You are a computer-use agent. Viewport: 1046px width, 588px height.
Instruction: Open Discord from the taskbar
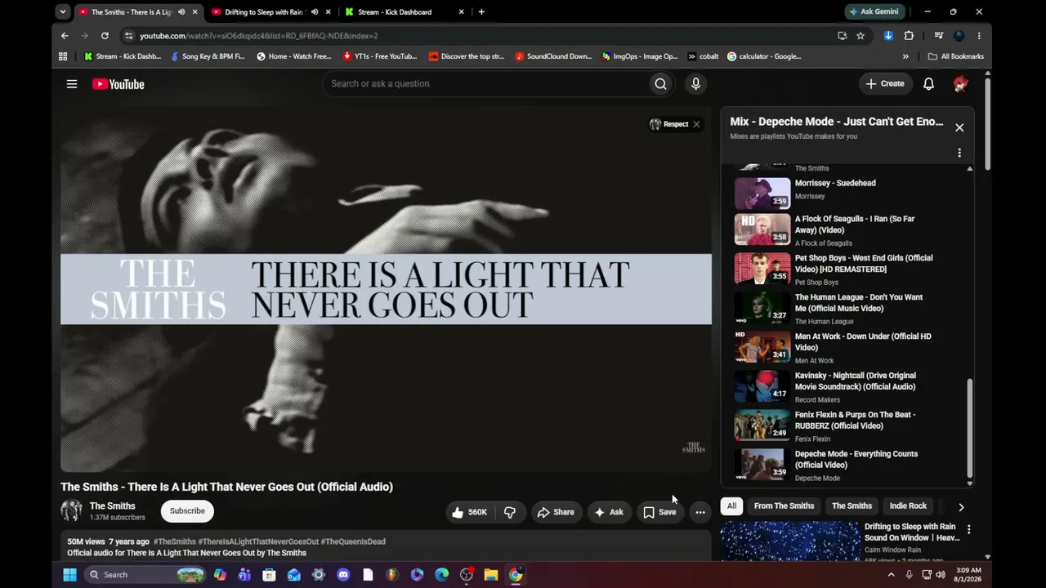click(343, 575)
